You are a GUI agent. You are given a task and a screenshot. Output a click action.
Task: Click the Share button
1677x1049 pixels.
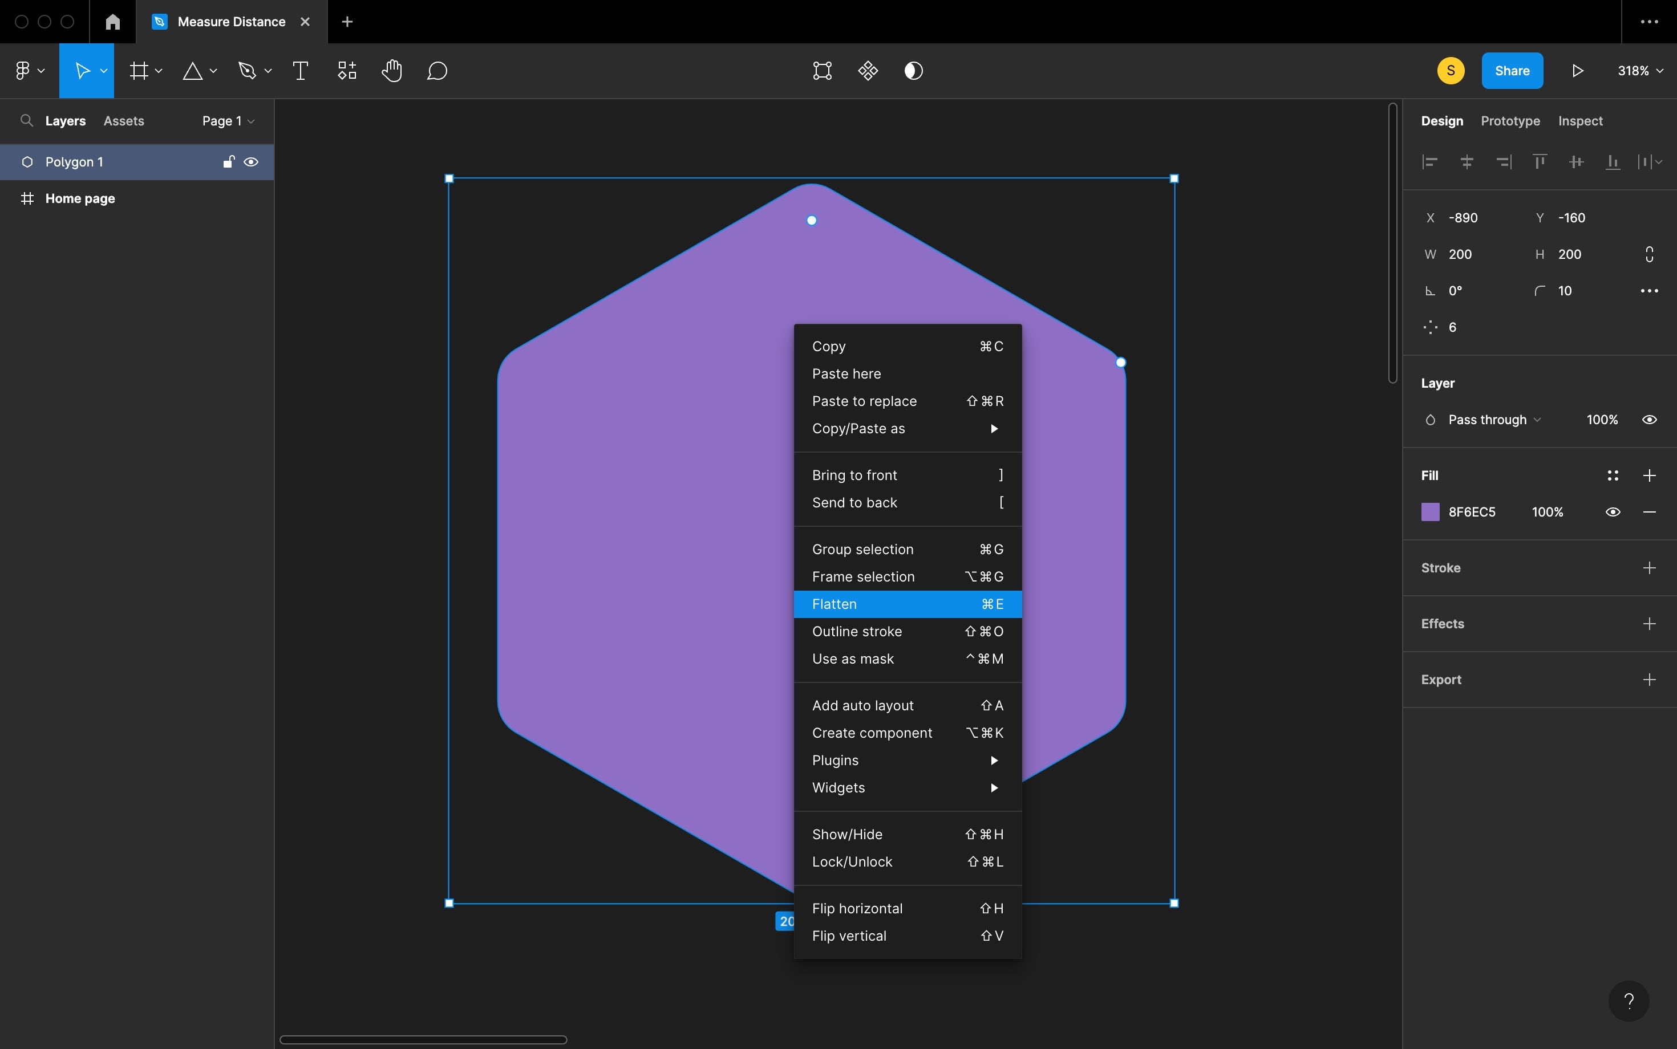pyautogui.click(x=1512, y=71)
